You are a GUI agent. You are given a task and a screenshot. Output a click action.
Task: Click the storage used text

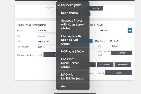104,53
